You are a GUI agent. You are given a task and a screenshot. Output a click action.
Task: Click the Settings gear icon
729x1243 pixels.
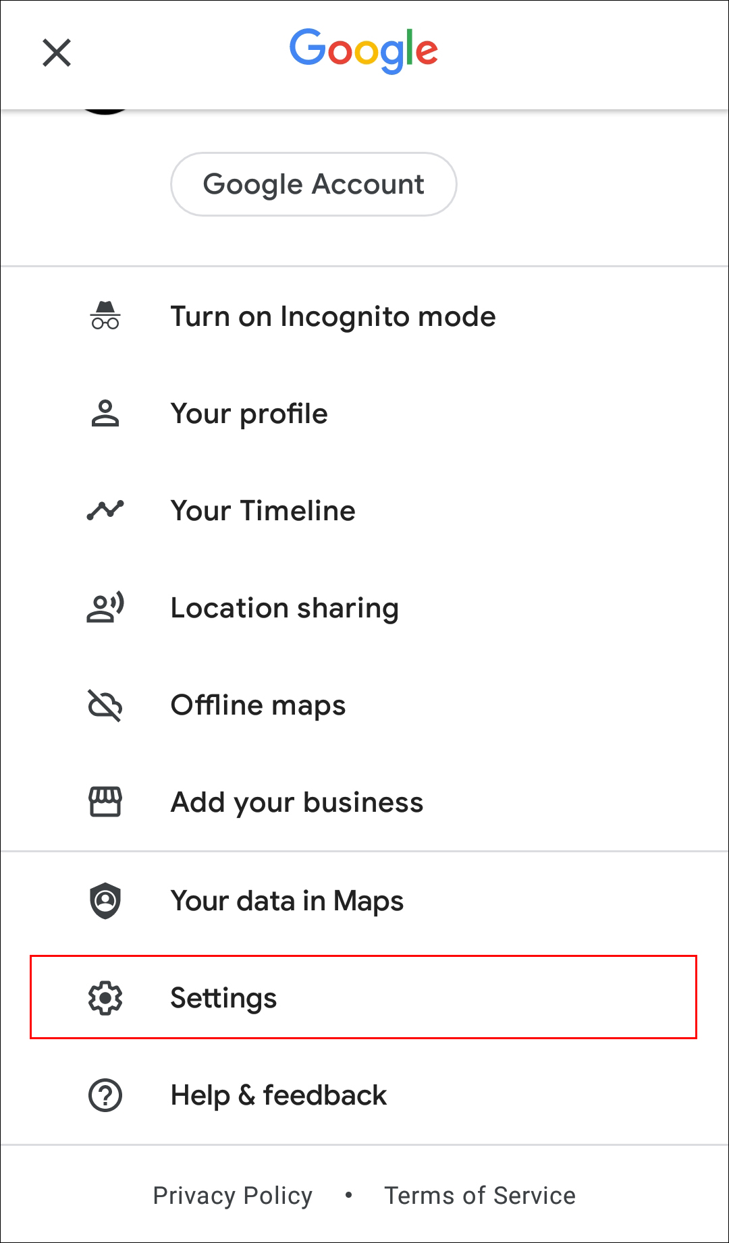click(x=105, y=998)
